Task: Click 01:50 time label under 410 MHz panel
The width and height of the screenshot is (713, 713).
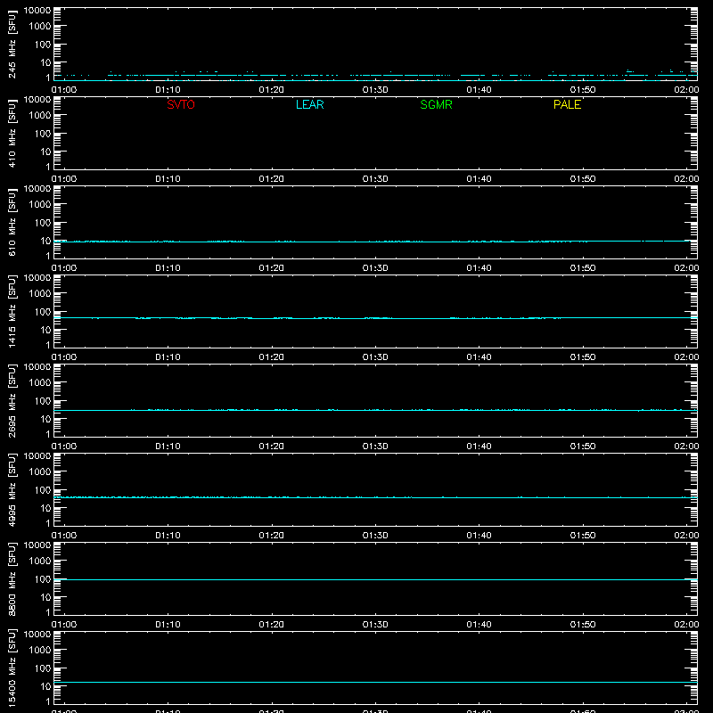Action: click(x=583, y=179)
